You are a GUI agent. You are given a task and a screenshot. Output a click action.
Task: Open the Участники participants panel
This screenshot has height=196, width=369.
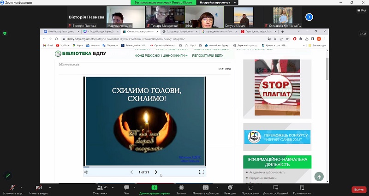tap(100, 190)
